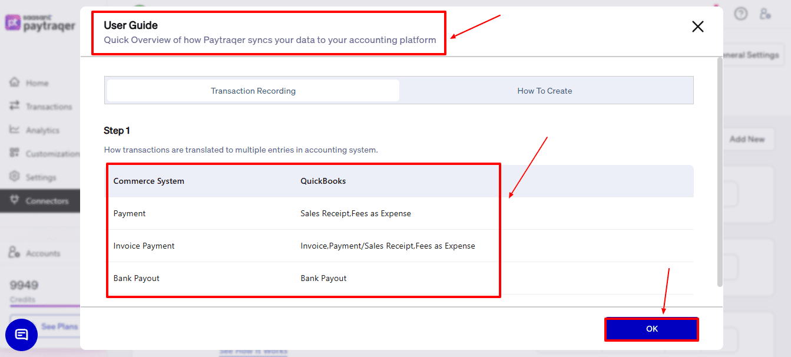
Task: Click the Add New button
Action: [747, 139]
